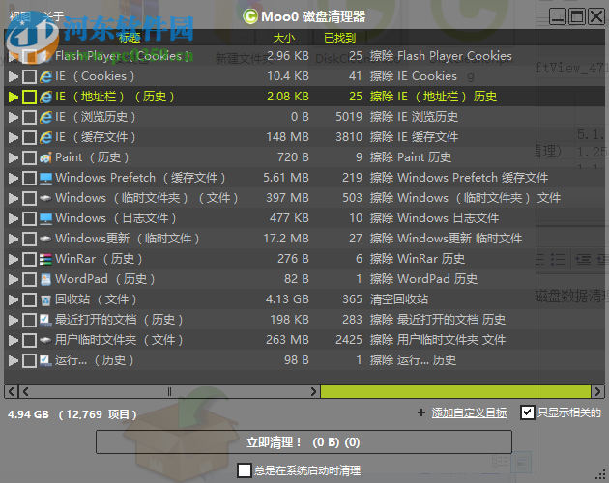
Task: Click the Moo0 logo icon in title bar
Action: click(250, 16)
